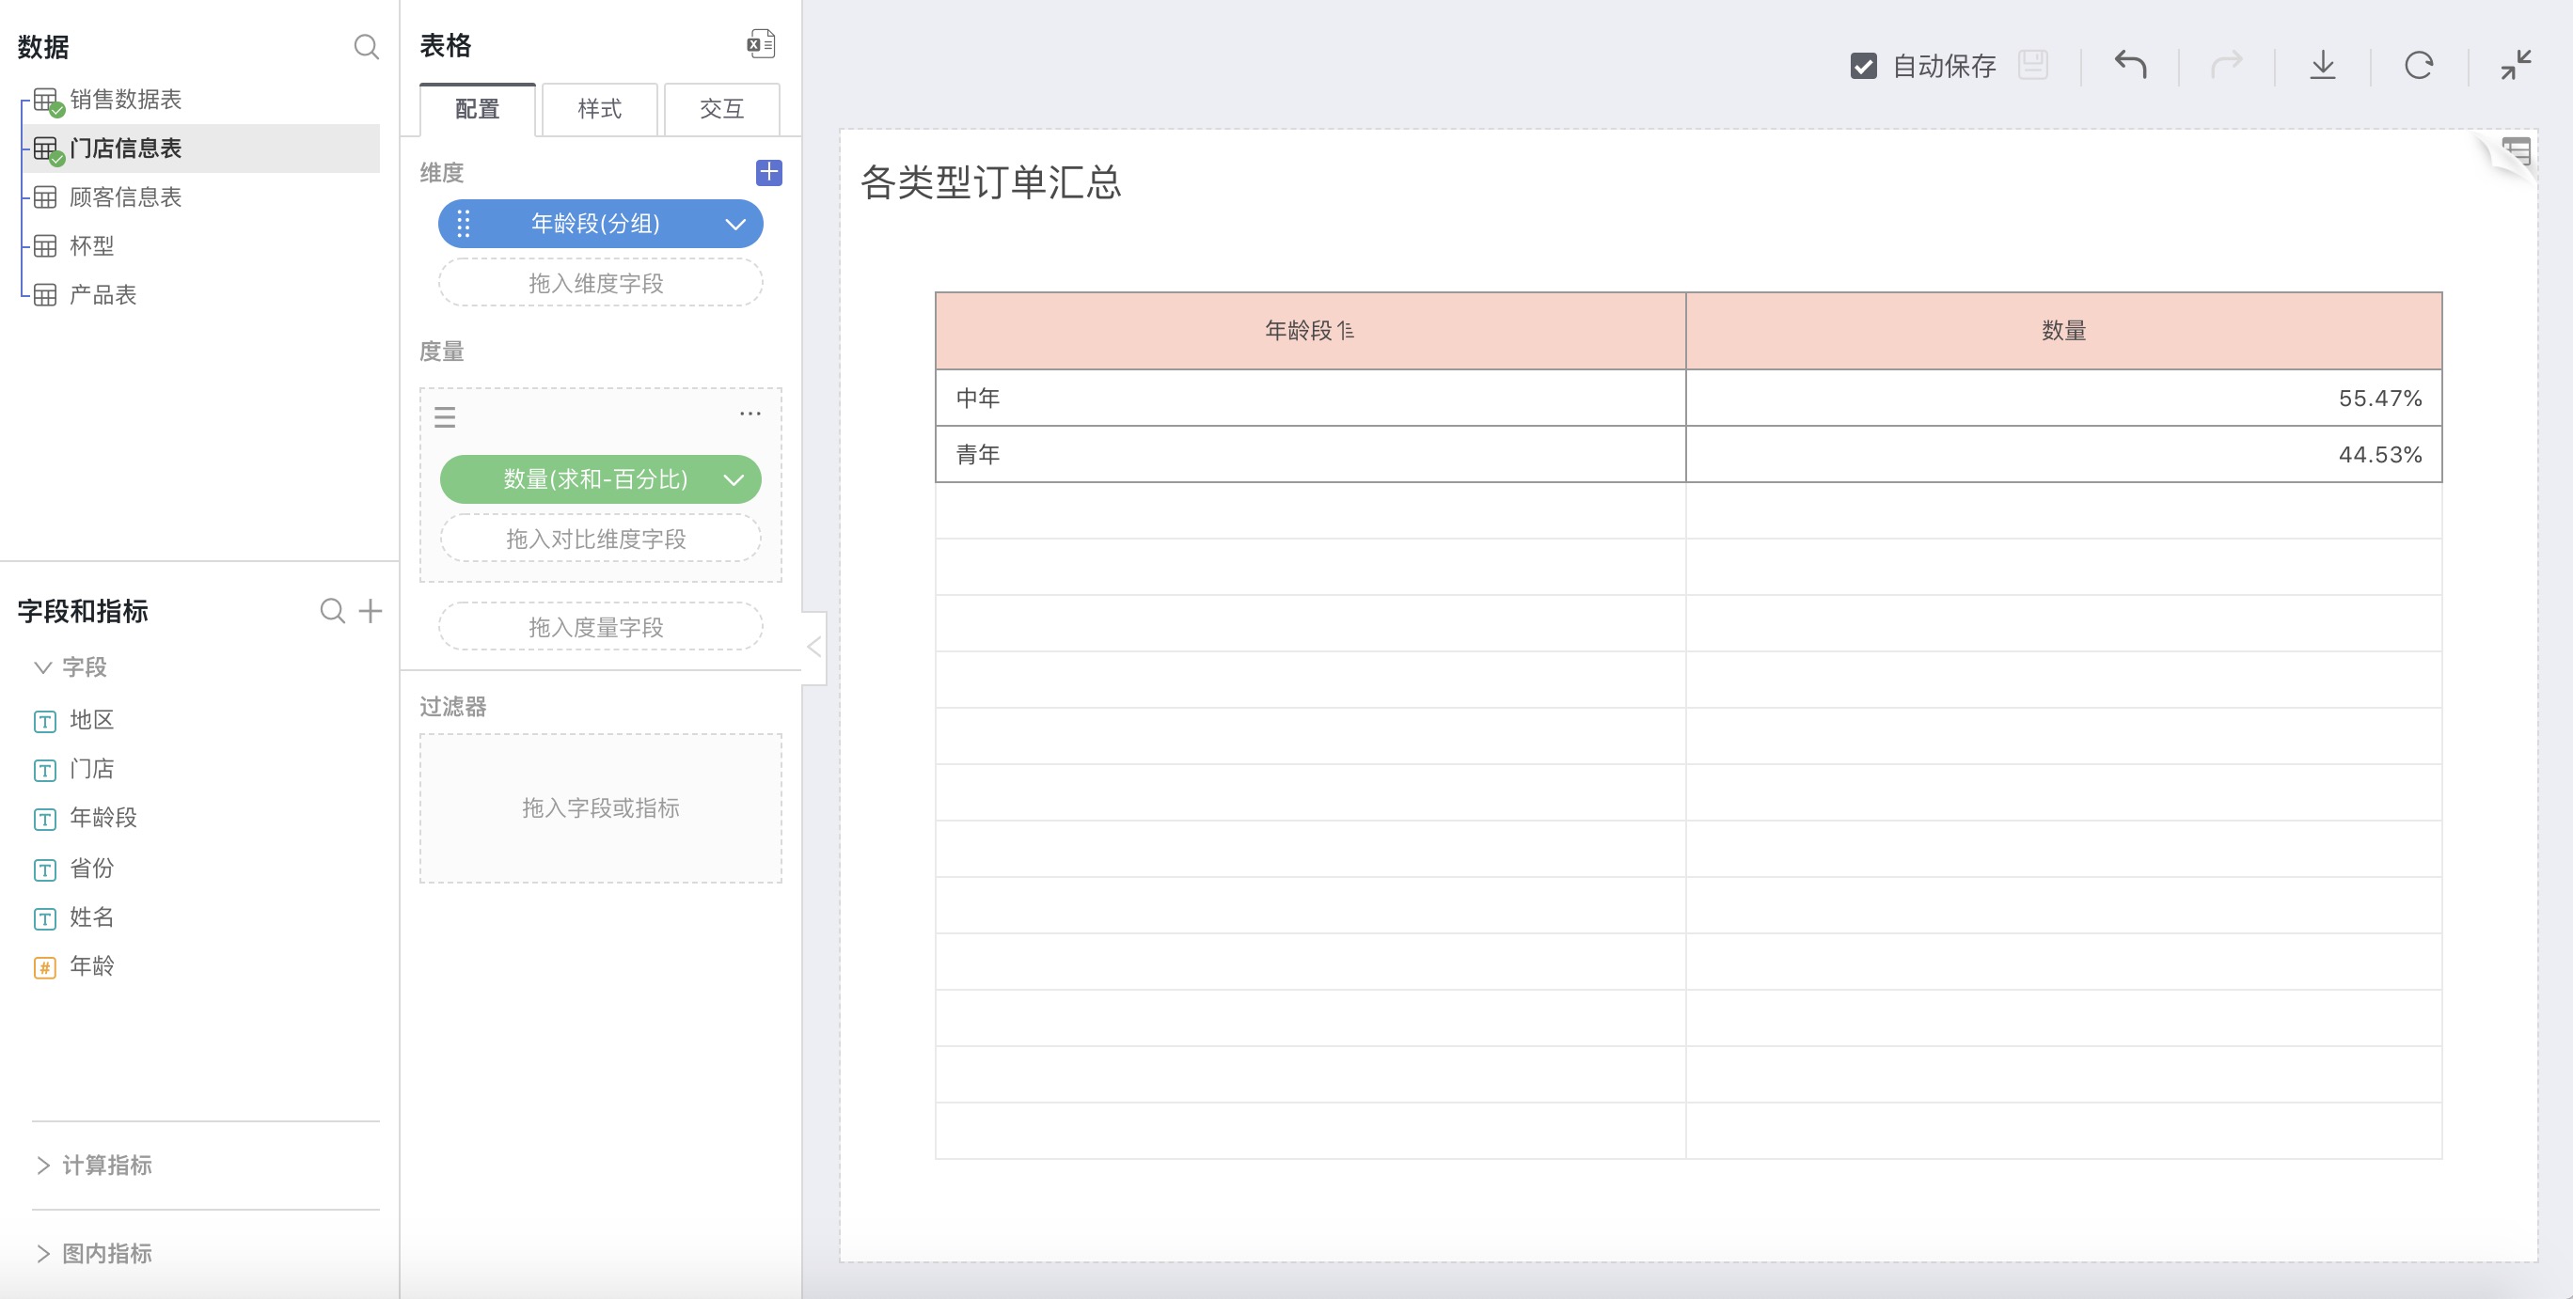Click the 销售数据表 table icon

pyautogui.click(x=46, y=100)
